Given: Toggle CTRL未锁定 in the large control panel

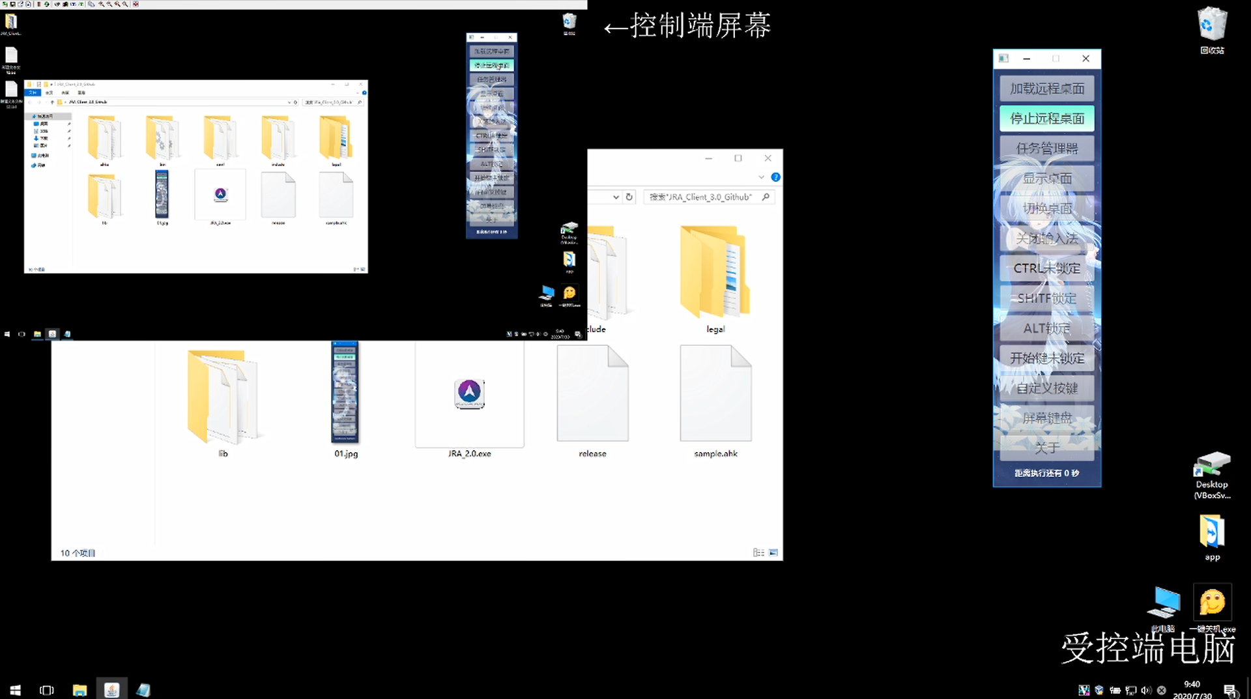Looking at the screenshot, I should (1046, 268).
